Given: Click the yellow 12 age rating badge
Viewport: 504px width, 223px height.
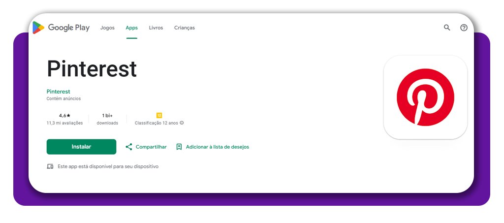Looking at the screenshot, I should [159, 115].
